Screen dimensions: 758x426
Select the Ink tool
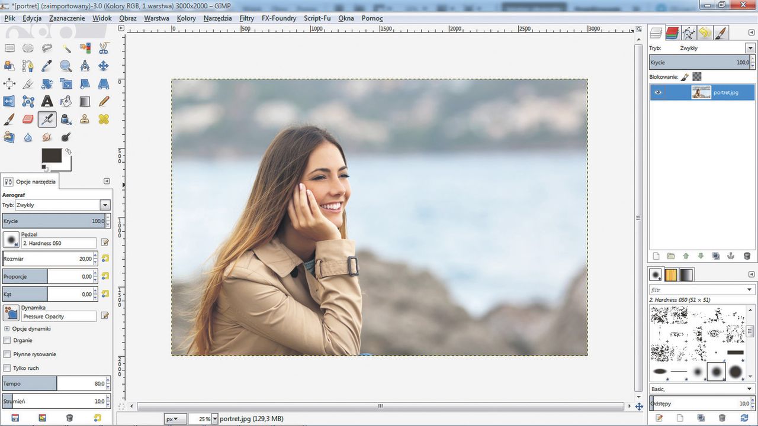66,120
